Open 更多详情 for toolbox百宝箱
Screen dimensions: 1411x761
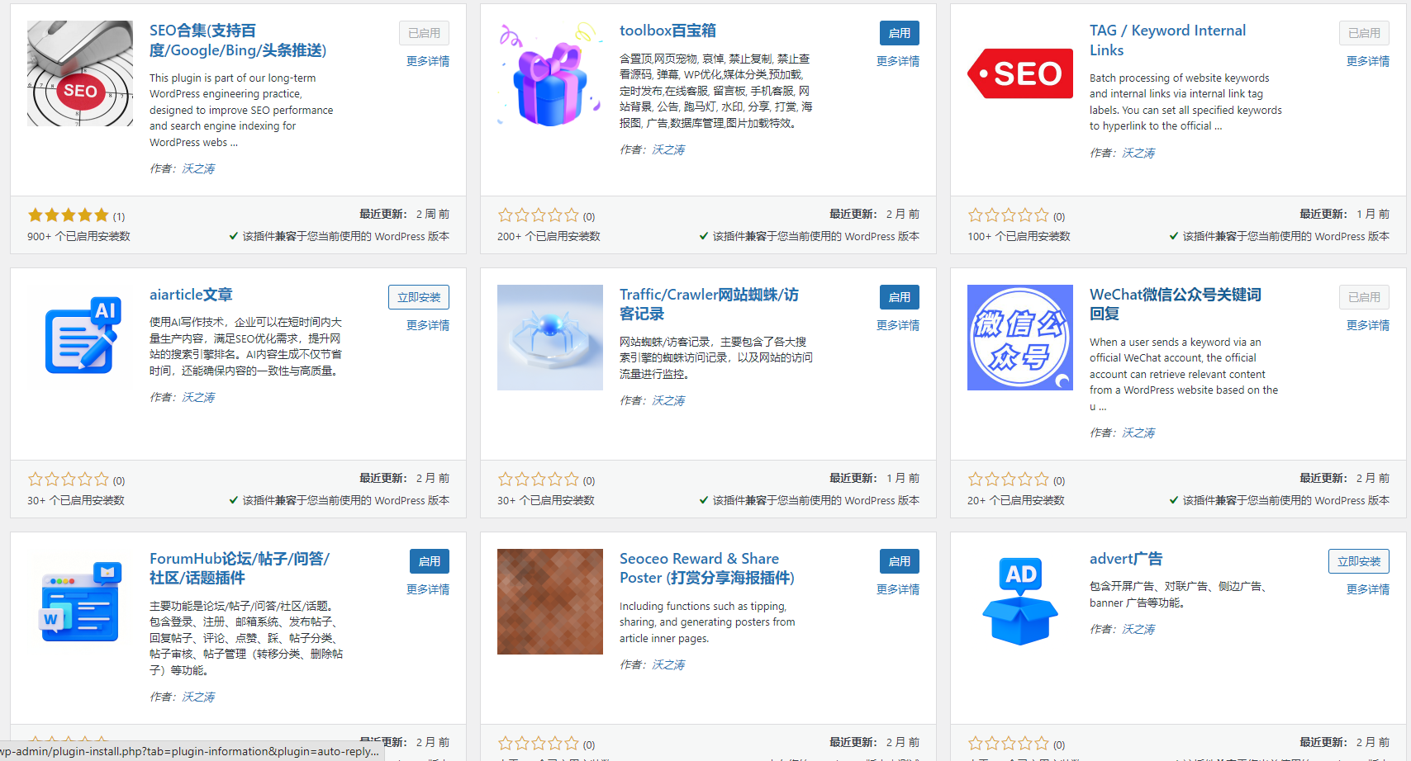point(898,61)
